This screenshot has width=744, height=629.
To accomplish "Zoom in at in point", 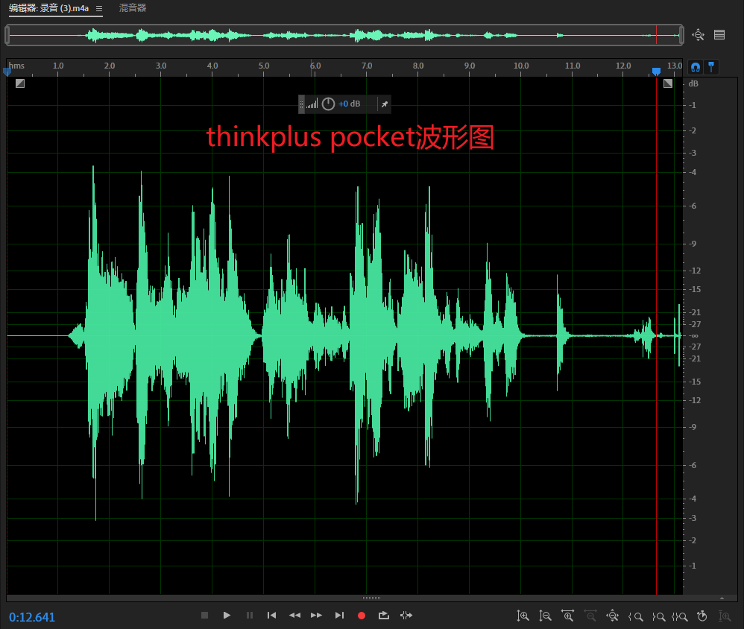I will click(635, 616).
